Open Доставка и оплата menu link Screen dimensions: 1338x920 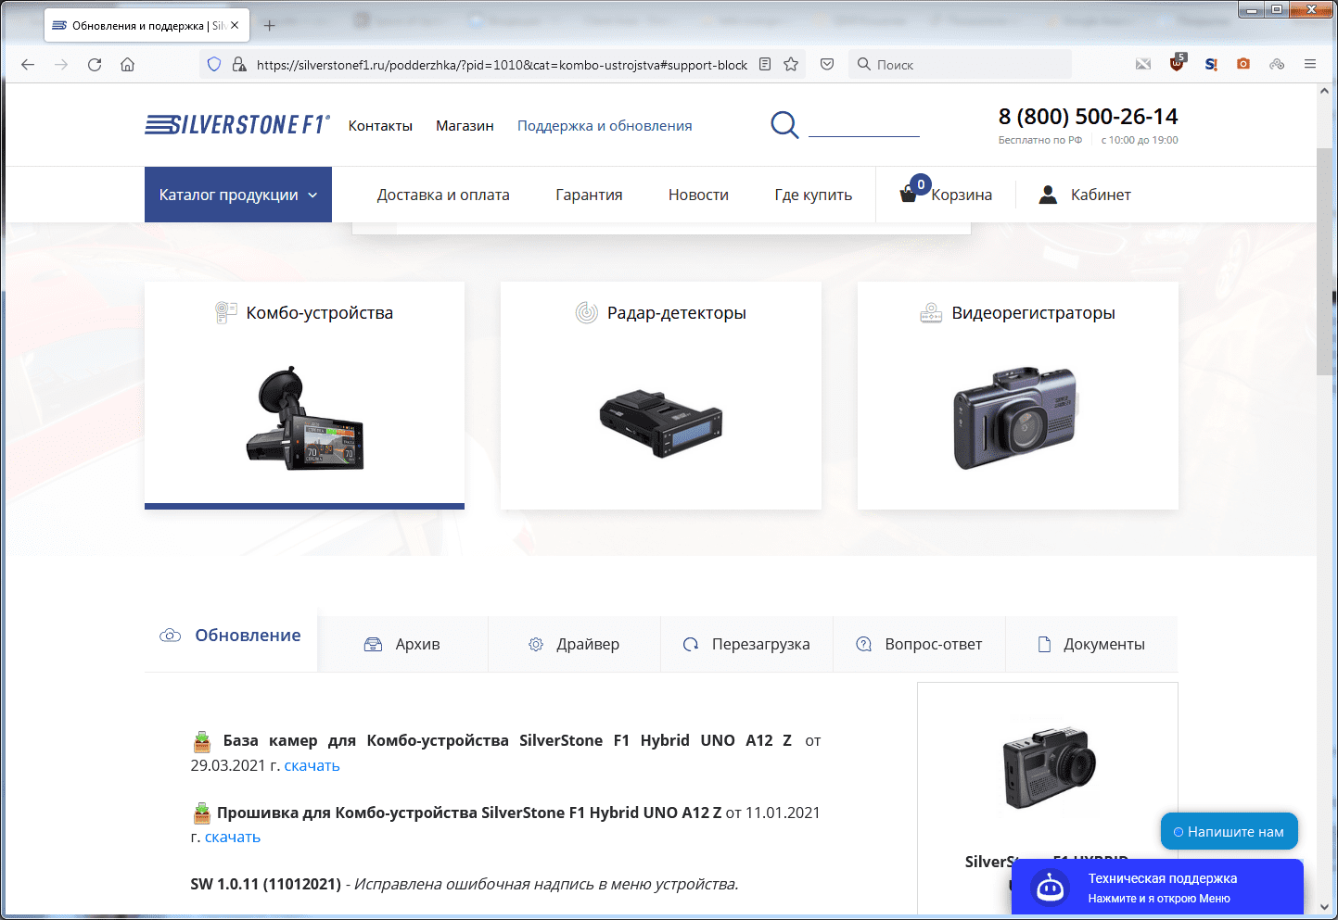pos(443,195)
